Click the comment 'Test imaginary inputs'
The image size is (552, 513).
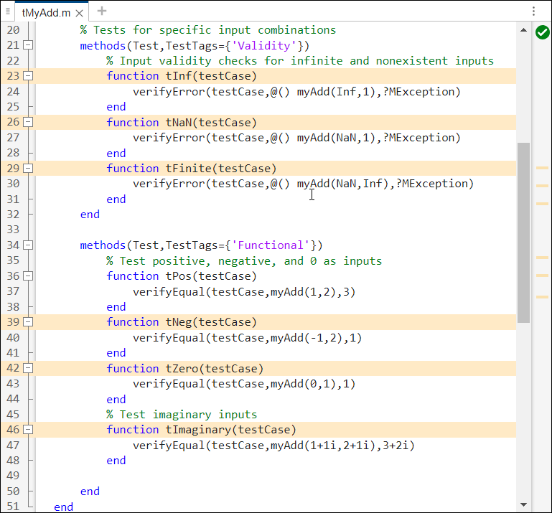point(182,415)
